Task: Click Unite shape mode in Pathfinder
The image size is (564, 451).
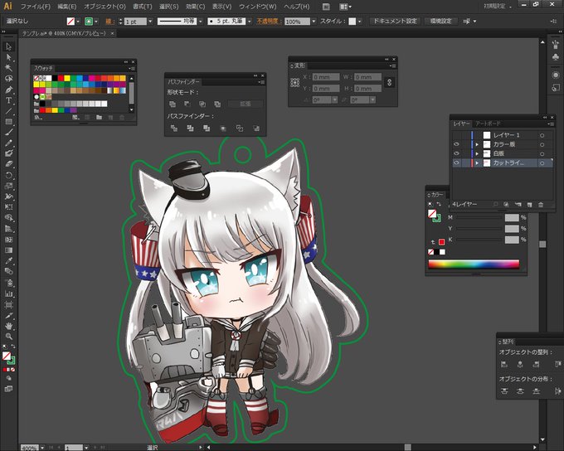Action: 173,104
